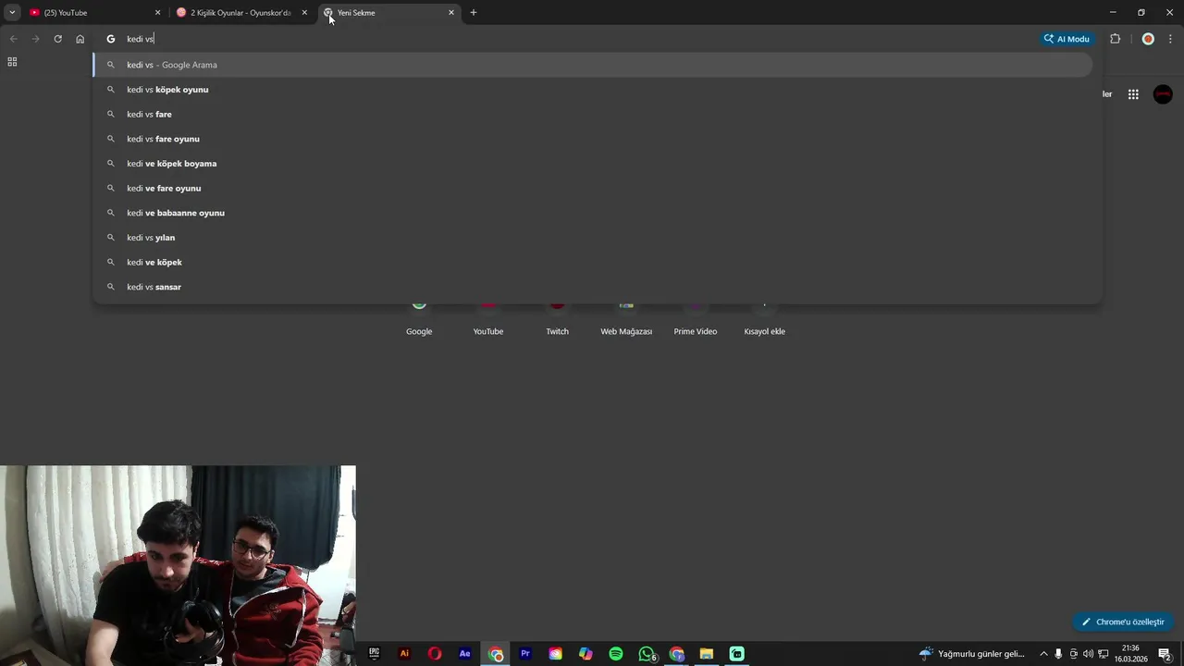The image size is (1184, 666).
Task: Open the second Chrome profile icon in taskbar
Action: click(x=677, y=654)
